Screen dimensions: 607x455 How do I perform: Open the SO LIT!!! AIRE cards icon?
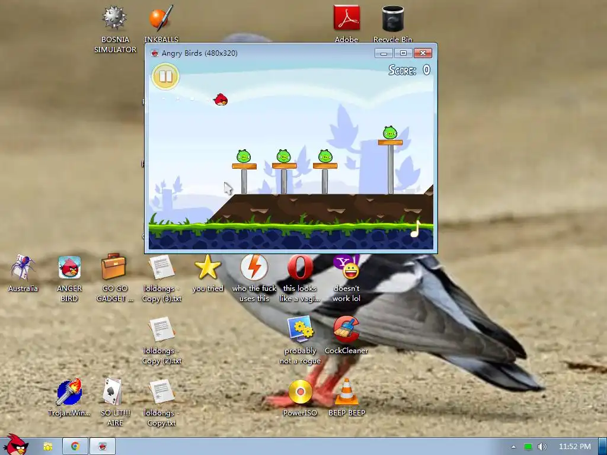point(114,402)
